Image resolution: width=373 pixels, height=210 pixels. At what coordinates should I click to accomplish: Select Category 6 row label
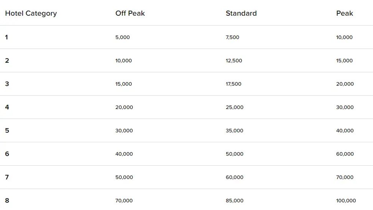coord(7,154)
